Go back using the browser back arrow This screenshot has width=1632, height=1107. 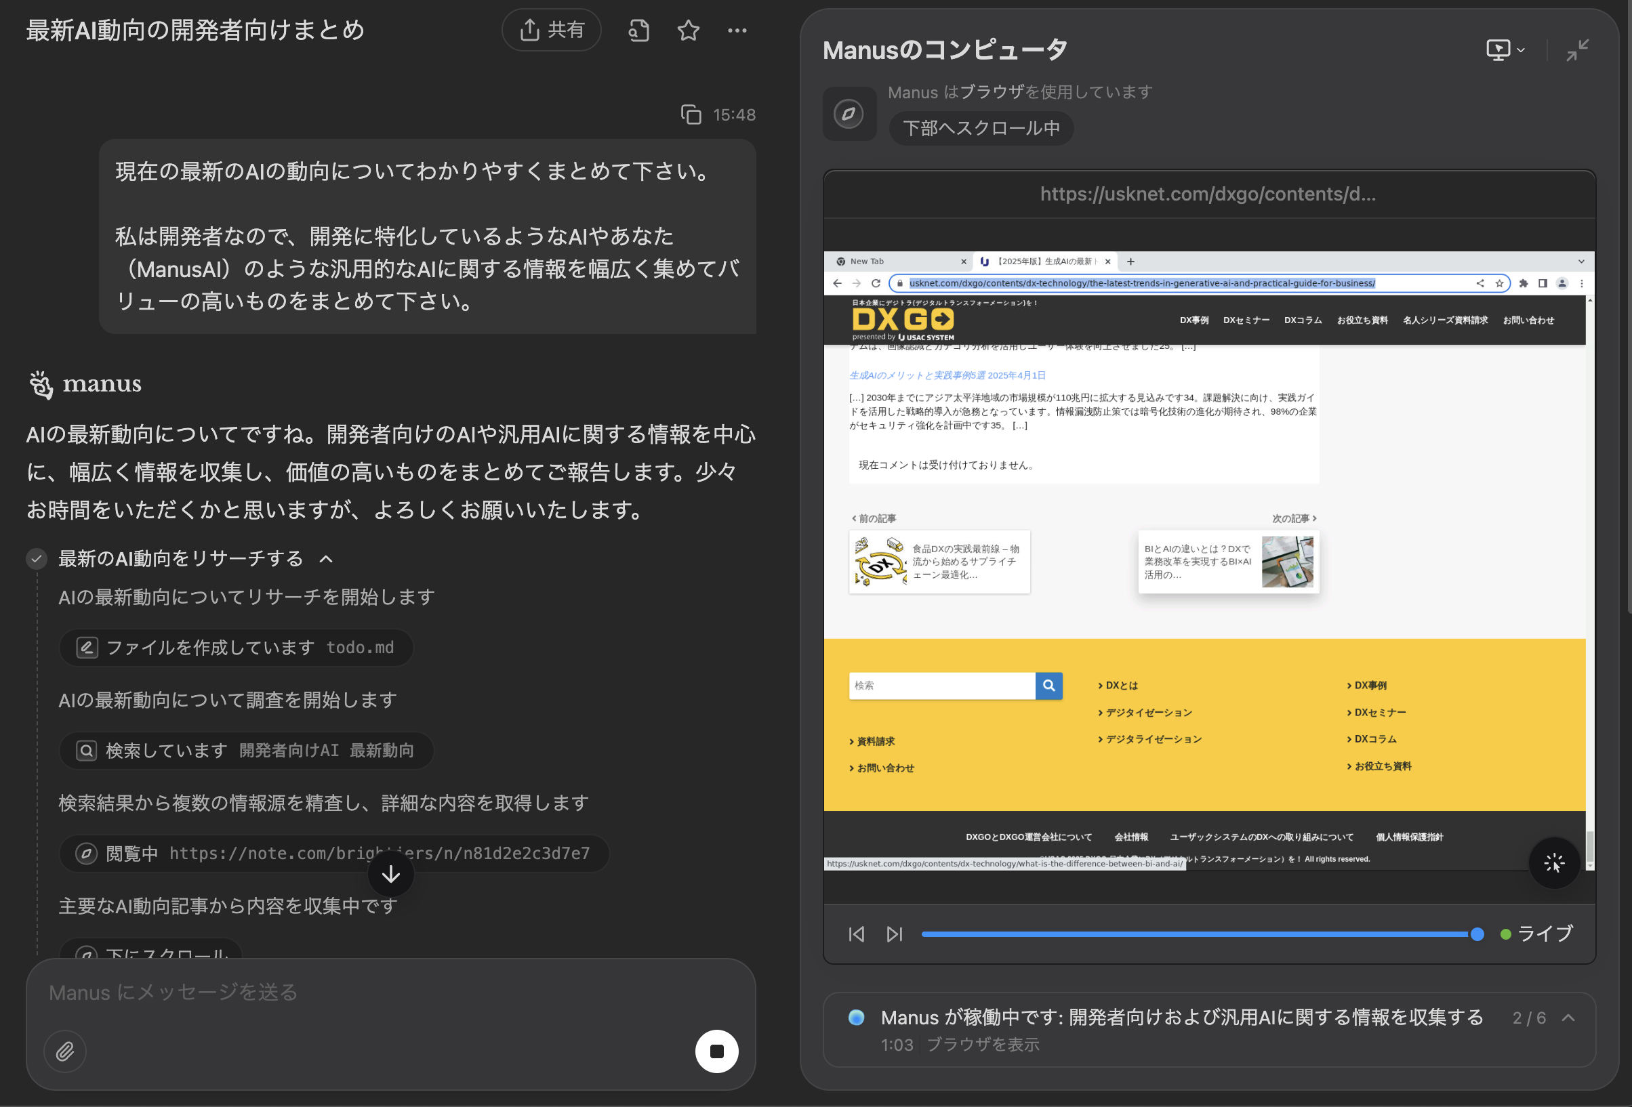(x=837, y=284)
